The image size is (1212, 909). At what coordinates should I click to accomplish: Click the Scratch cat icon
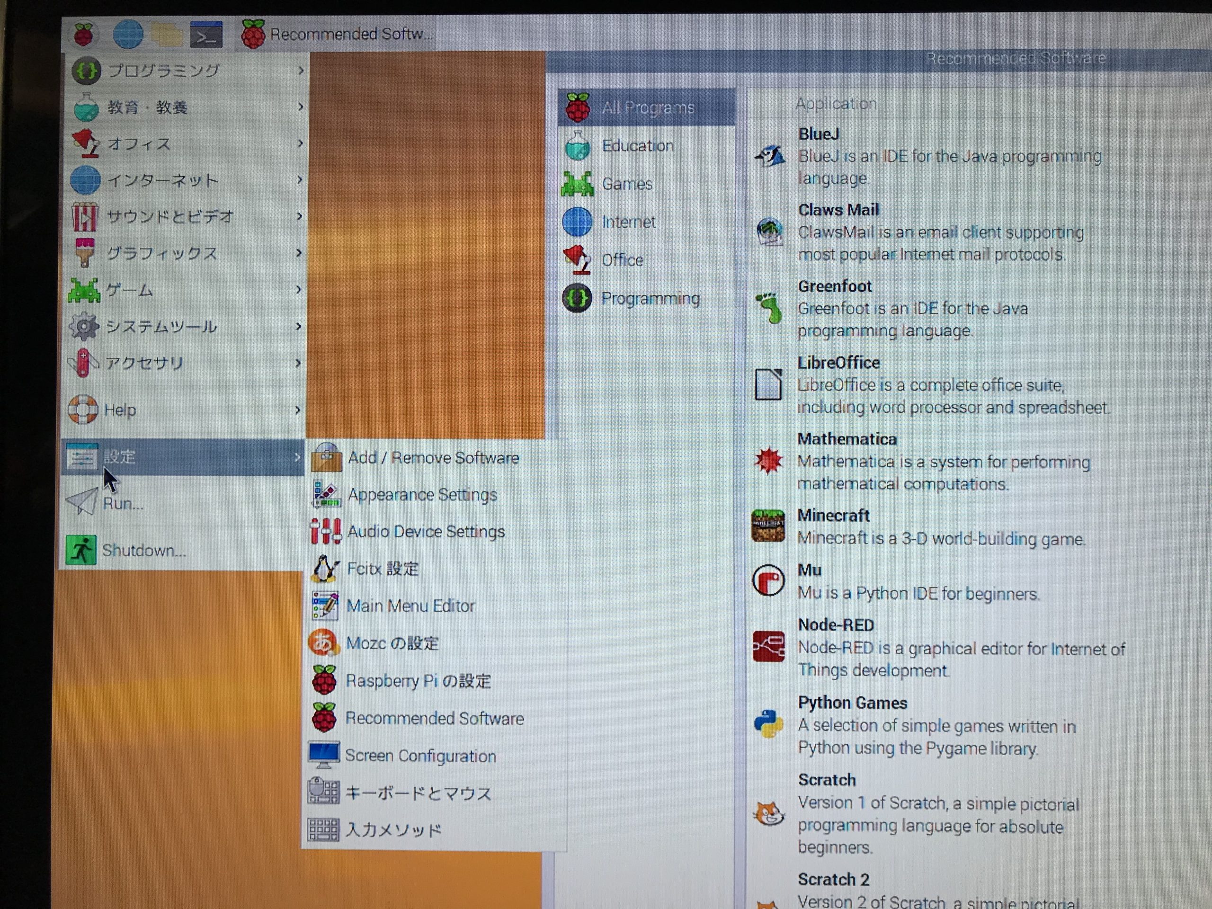768,814
